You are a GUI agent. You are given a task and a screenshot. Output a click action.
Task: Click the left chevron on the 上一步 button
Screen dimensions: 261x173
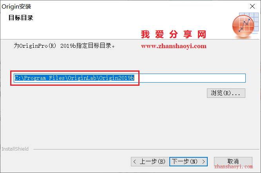(x=135, y=162)
